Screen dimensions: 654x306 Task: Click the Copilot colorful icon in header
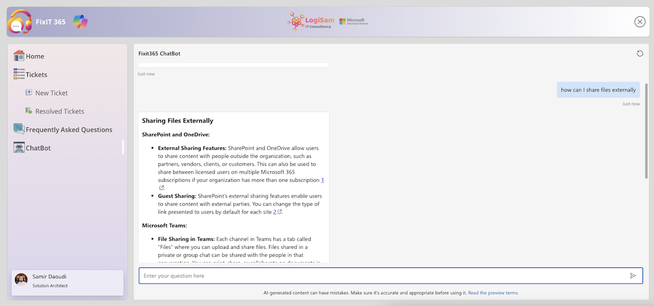coord(80,22)
